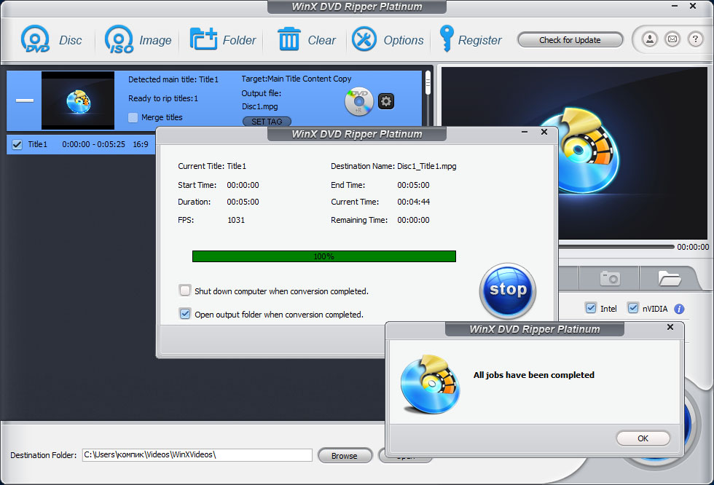714x485 pixels.
Task: Click the disc logo in completion dialog
Action: [431, 385]
